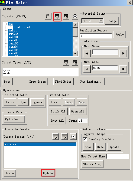Click Hide under Approx. Shape

point(100,147)
